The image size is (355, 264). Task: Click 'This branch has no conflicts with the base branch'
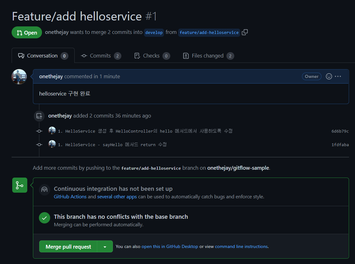pyautogui.click(x=121, y=217)
